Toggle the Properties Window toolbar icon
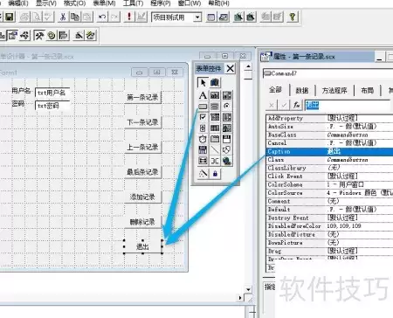This screenshot has height=318, width=393. pos(12,36)
